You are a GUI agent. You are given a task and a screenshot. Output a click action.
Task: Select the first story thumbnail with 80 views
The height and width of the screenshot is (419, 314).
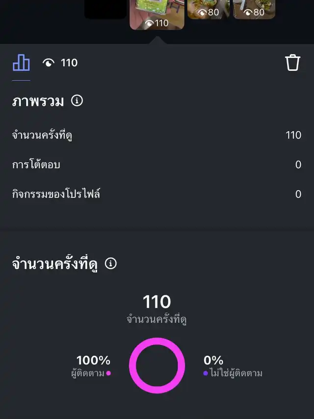(x=209, y=9)
